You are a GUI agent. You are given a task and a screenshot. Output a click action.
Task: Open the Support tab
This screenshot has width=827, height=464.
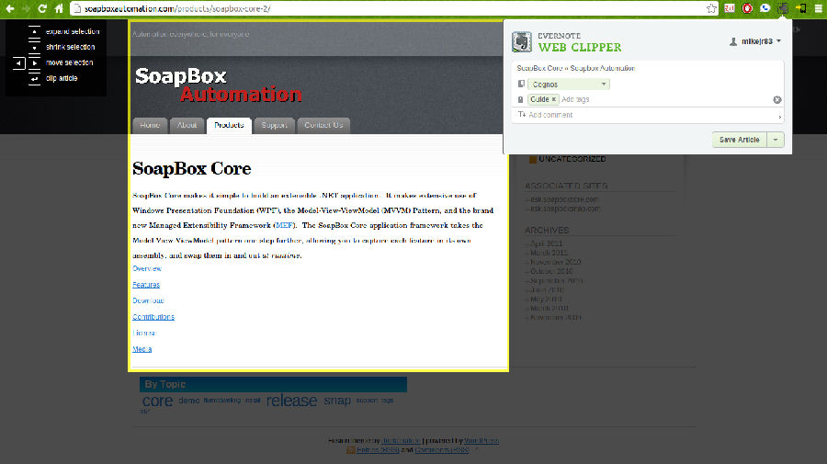point(274,126)
